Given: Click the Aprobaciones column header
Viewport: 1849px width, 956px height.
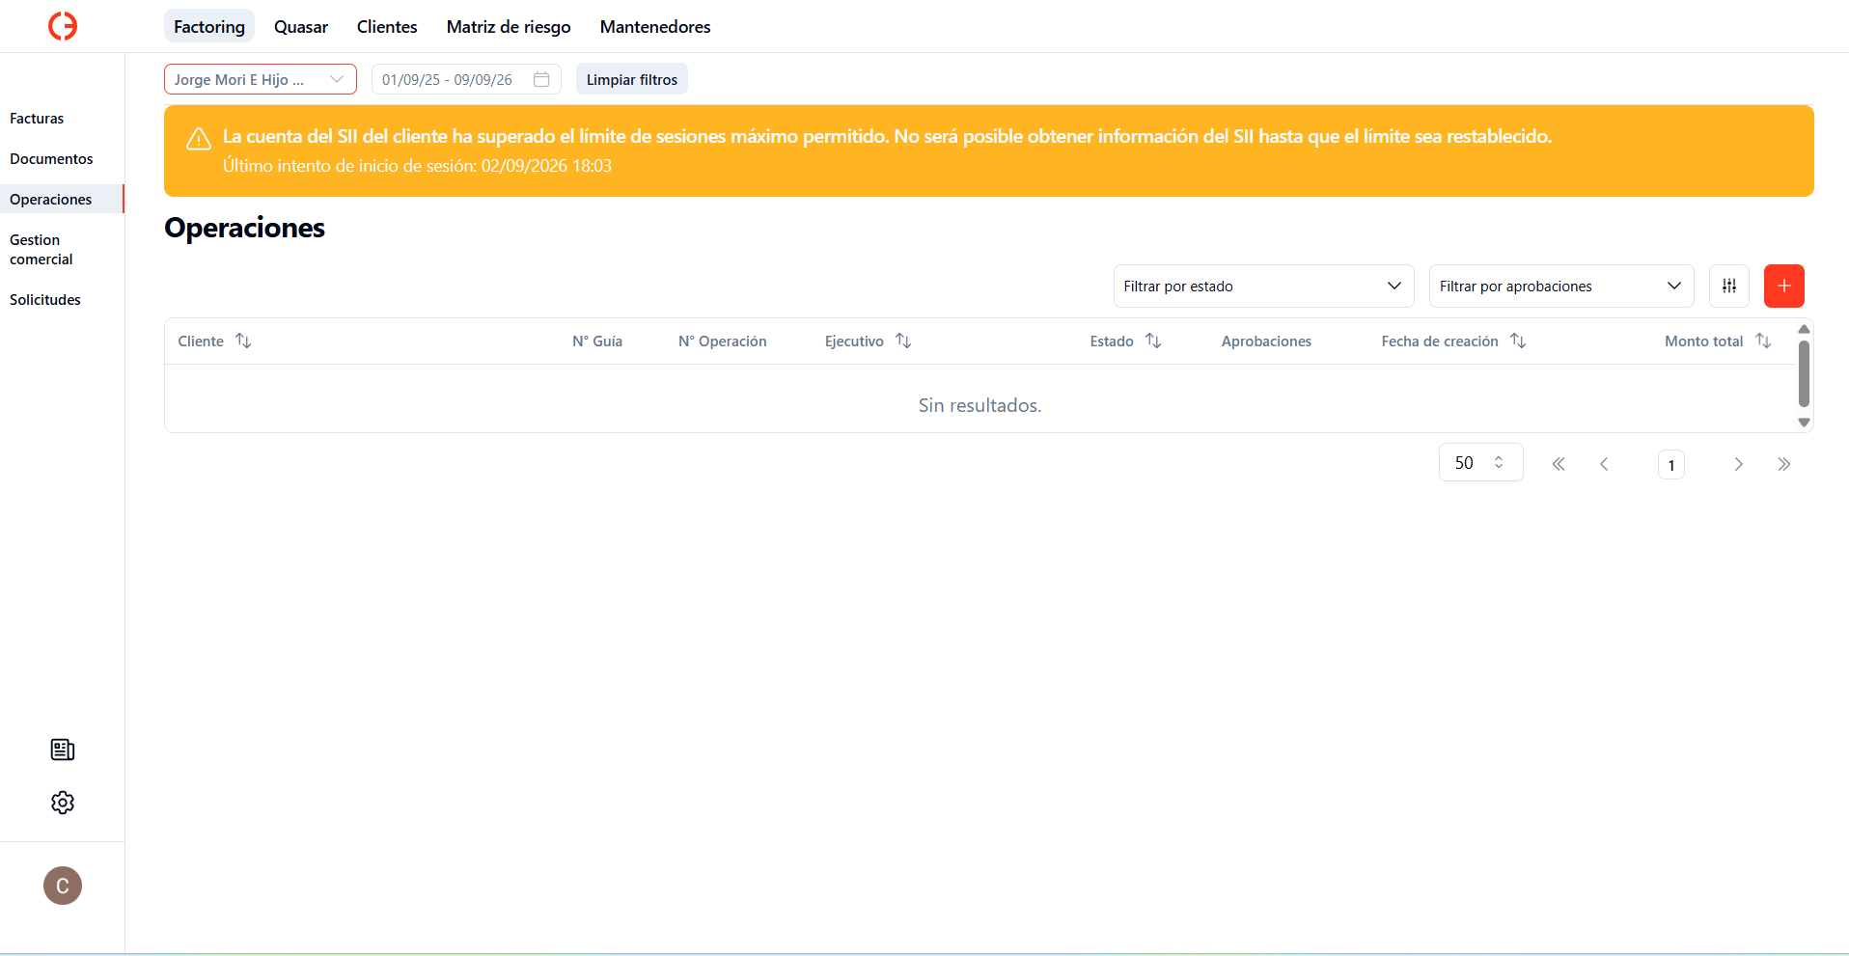Looking at the screenshot, I should pos(1266,341).
